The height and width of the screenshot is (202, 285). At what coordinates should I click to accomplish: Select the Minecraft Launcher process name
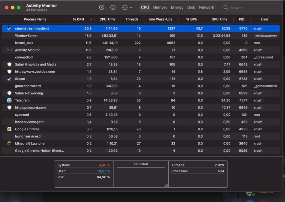[x=30, y=144]
